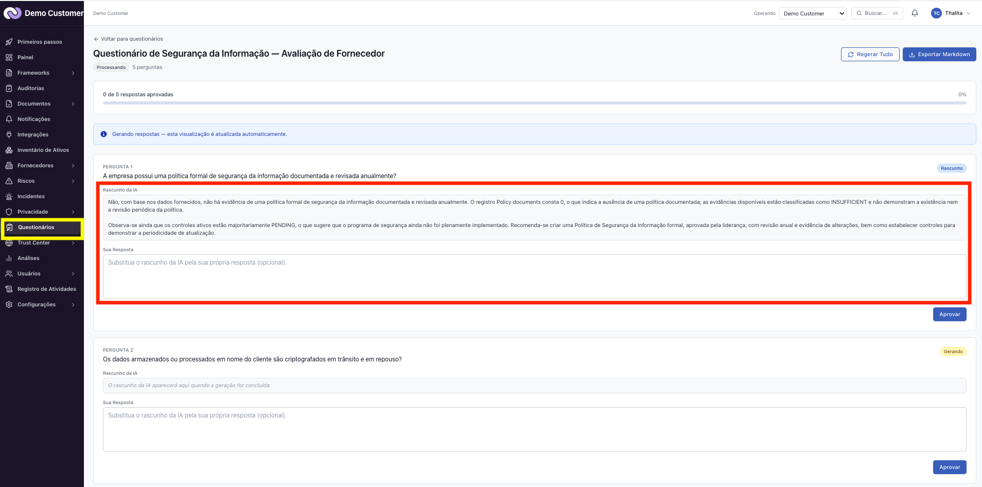
Task: Open the Thalita user menu chevron
Action: 969,13
